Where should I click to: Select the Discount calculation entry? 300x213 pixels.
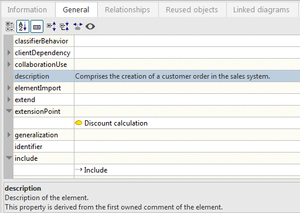[116, 123]
